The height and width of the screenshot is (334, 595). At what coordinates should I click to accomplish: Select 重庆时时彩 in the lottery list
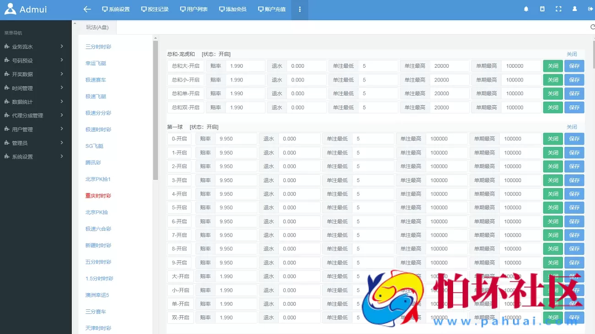[99, 195]
